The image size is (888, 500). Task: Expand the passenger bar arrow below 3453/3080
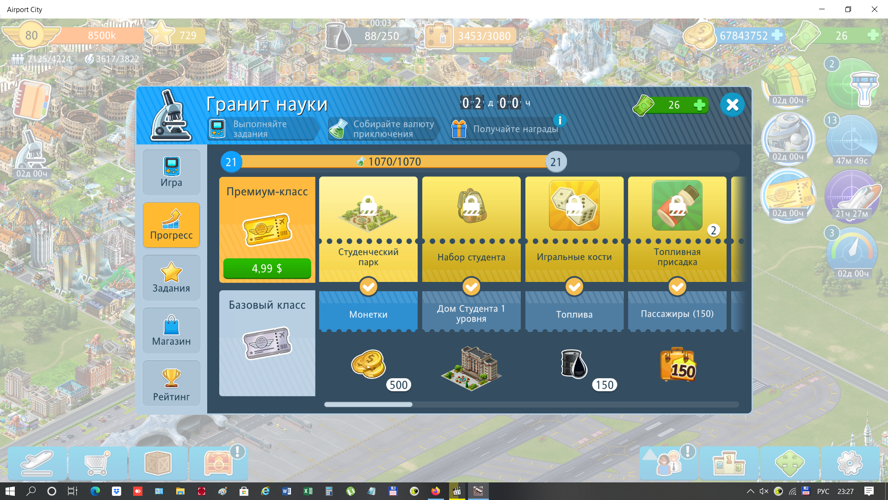pos(484,60)
